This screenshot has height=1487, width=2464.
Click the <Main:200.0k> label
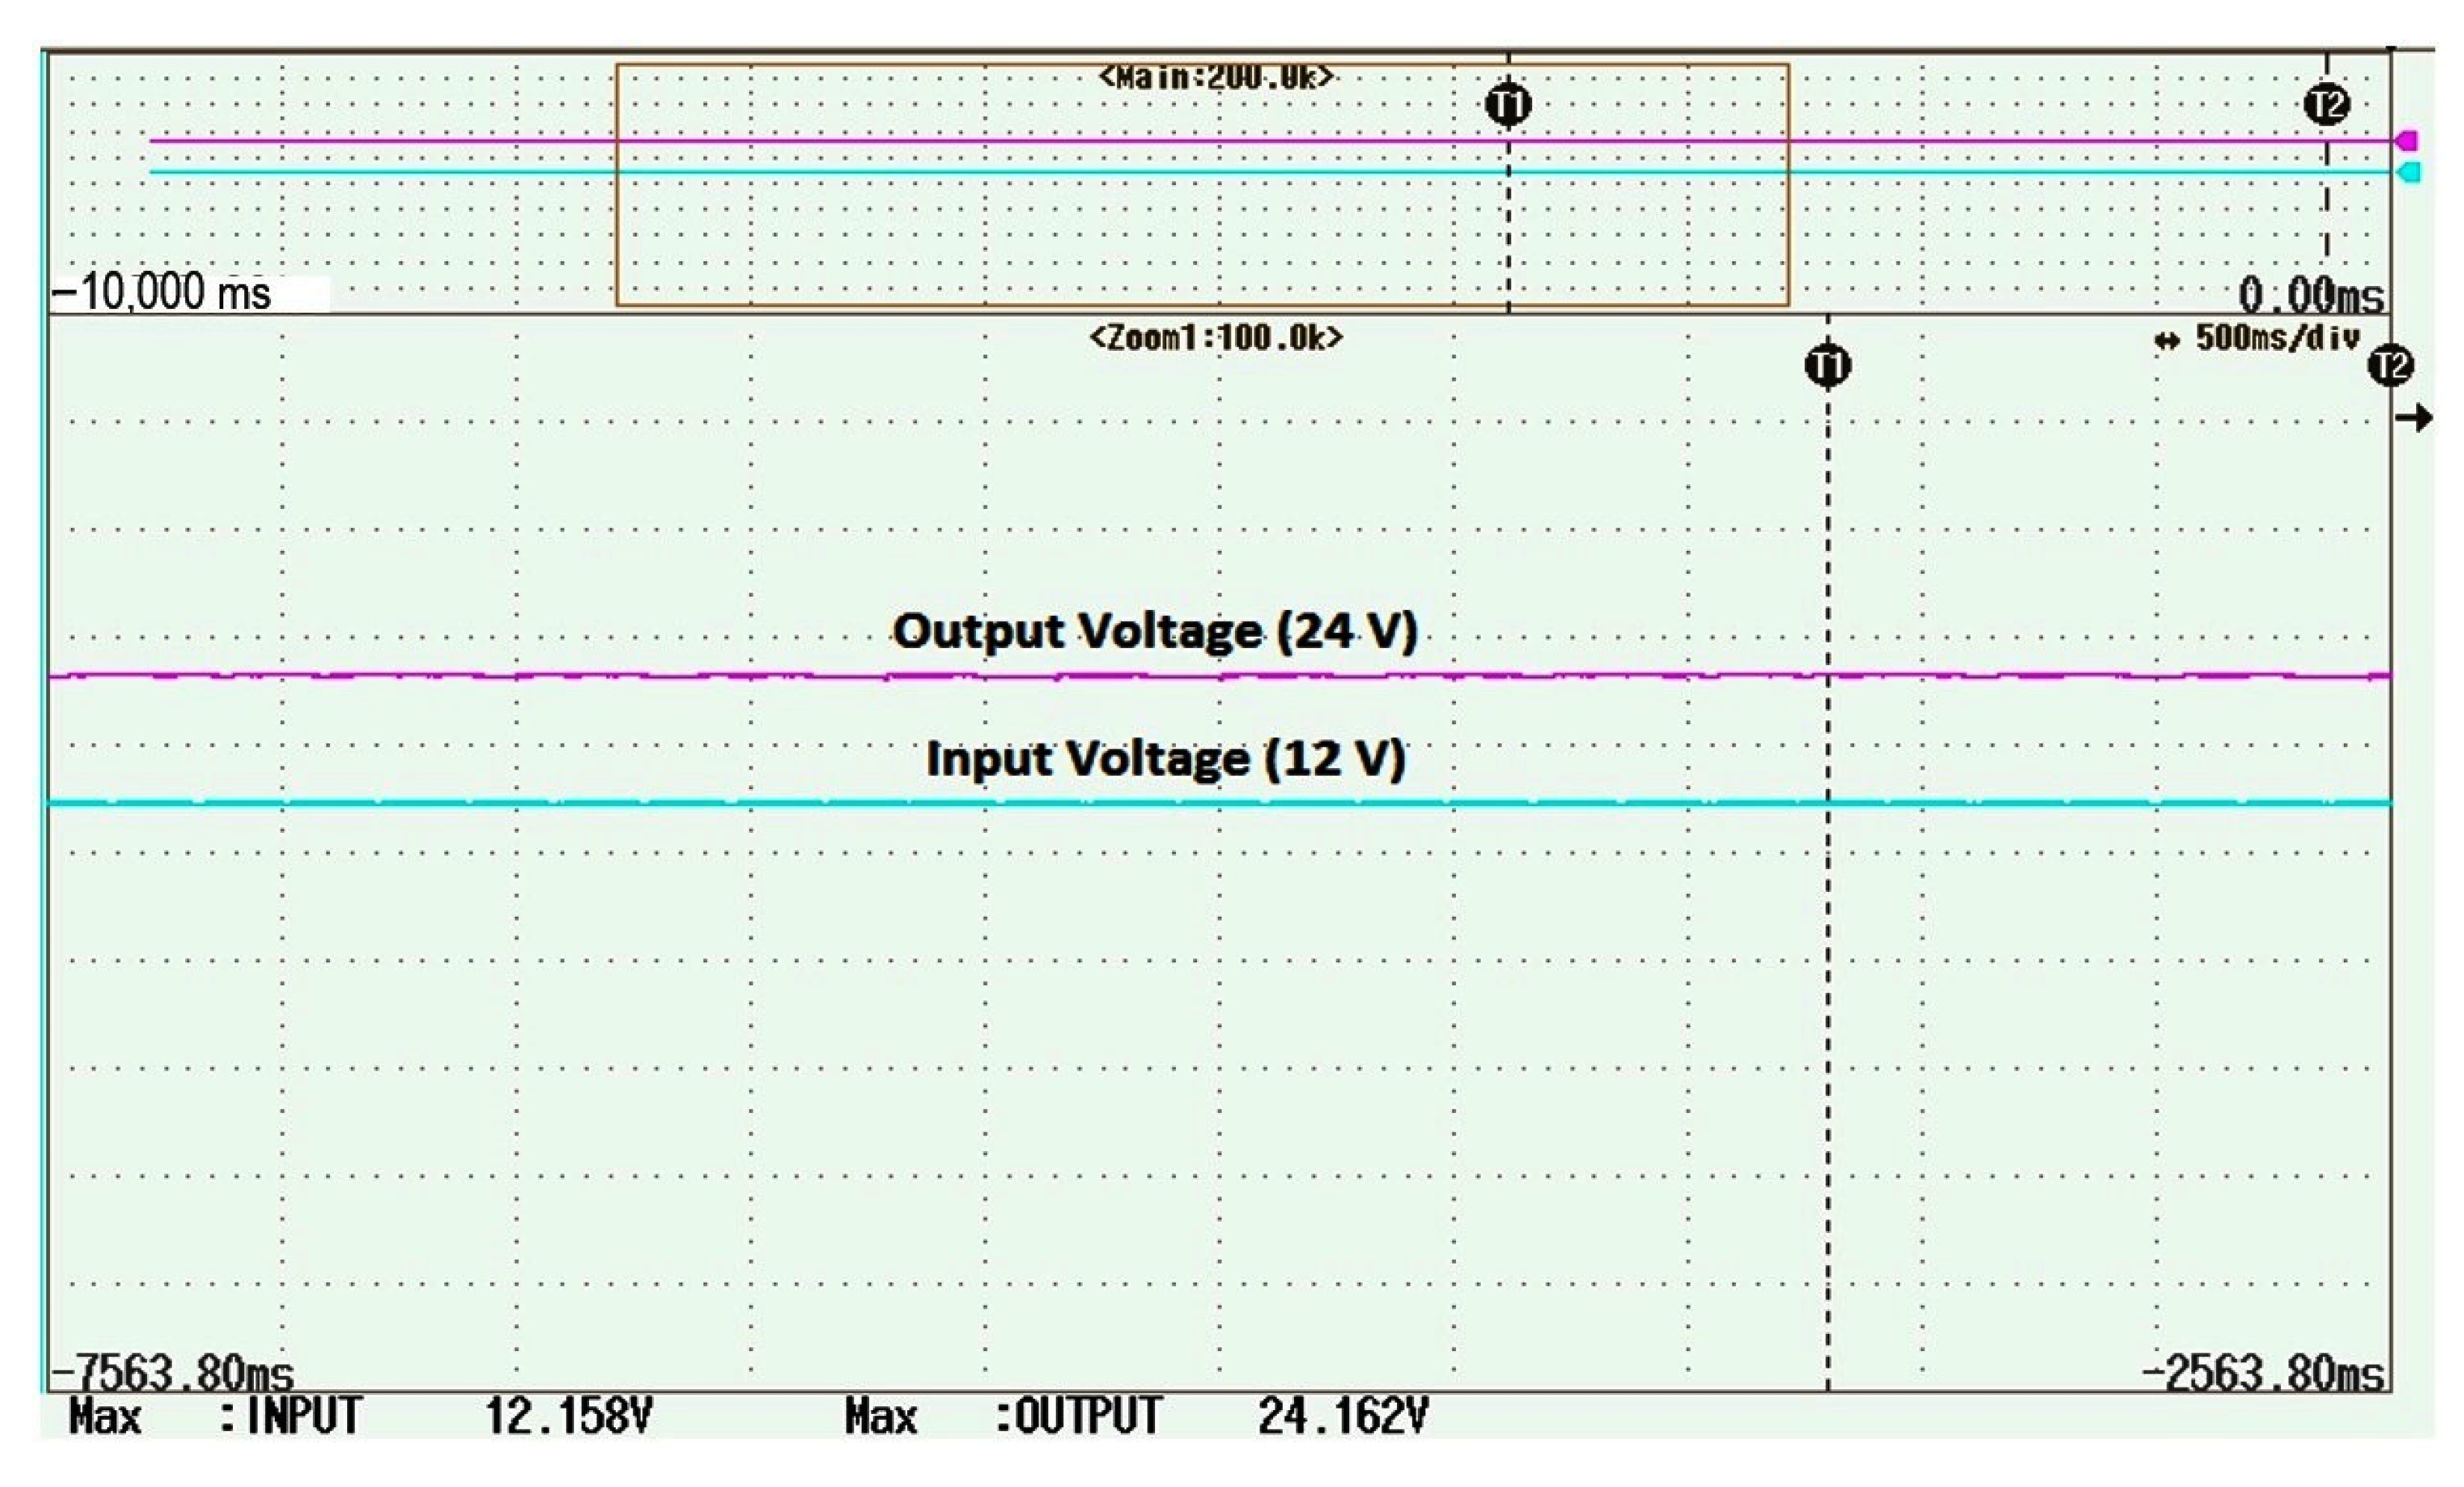(x=1216, y=77)
